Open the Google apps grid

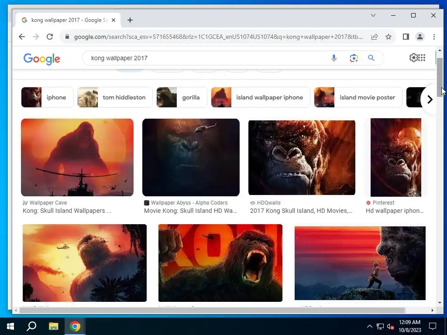422,58
